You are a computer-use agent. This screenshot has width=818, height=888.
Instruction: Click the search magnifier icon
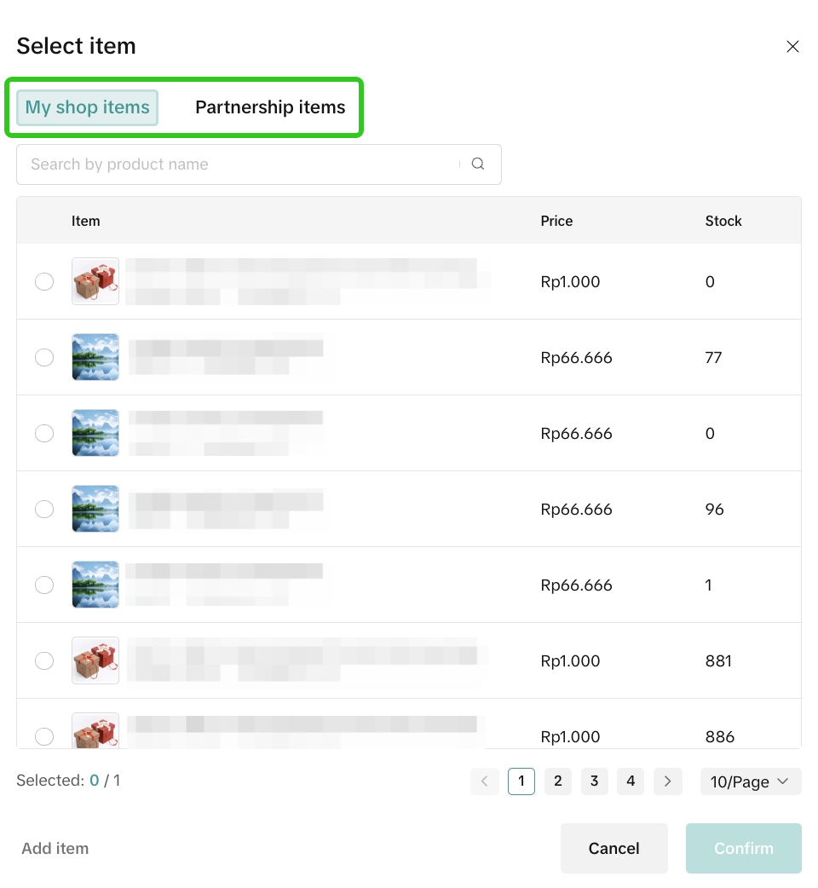478,164
